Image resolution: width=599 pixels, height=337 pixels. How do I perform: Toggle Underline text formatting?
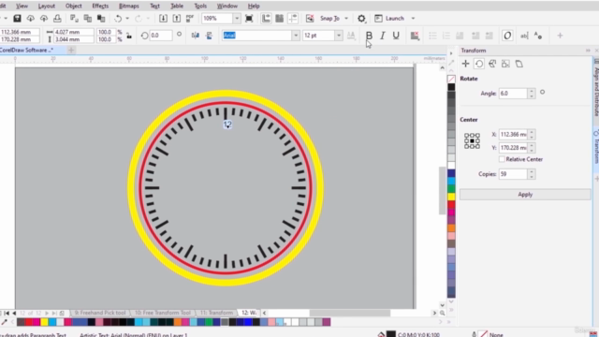coord(396,36)
